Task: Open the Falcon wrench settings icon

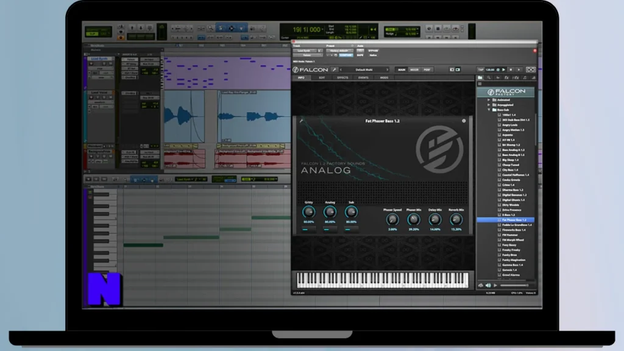Action: [335, 69]
